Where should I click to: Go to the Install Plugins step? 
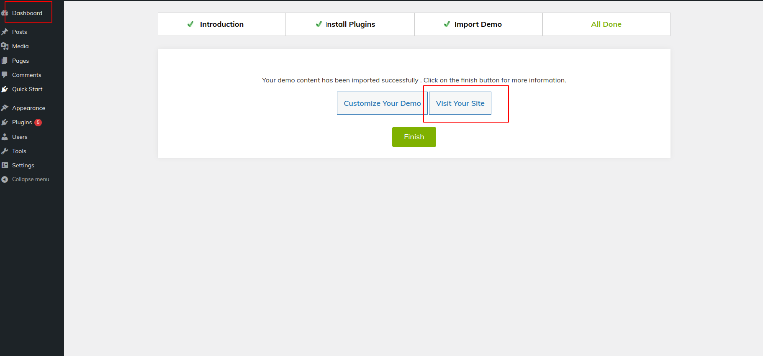pyautogui.click(x=350, y=24)
